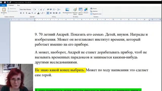Center align the text
Image resolution: width=162 pixels, height=91 pixels.
[51, 13]
